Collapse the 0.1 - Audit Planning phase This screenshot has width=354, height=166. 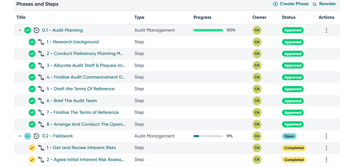point(20,30)
